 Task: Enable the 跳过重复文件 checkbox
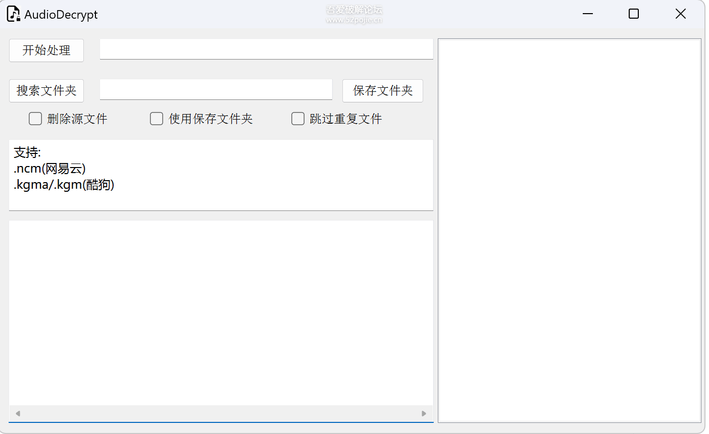(297, 119)
